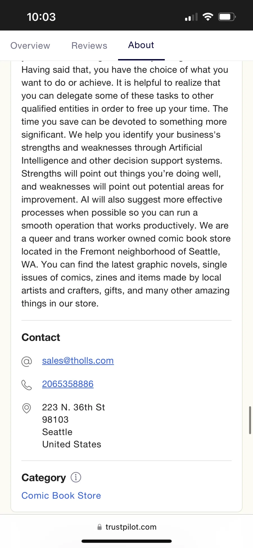253x548 pixels.
Task: Open the Overview tab
Action: click(30, 46)
